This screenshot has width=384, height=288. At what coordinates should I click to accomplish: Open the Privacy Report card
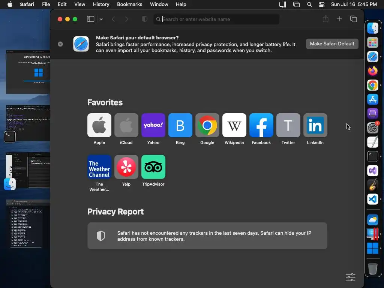(207, 236)
